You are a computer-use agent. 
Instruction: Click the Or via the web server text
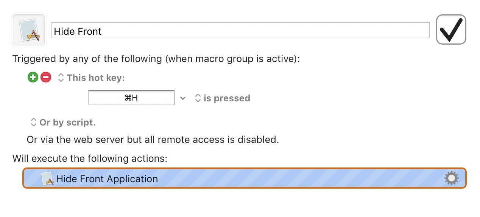click(153, 139)
